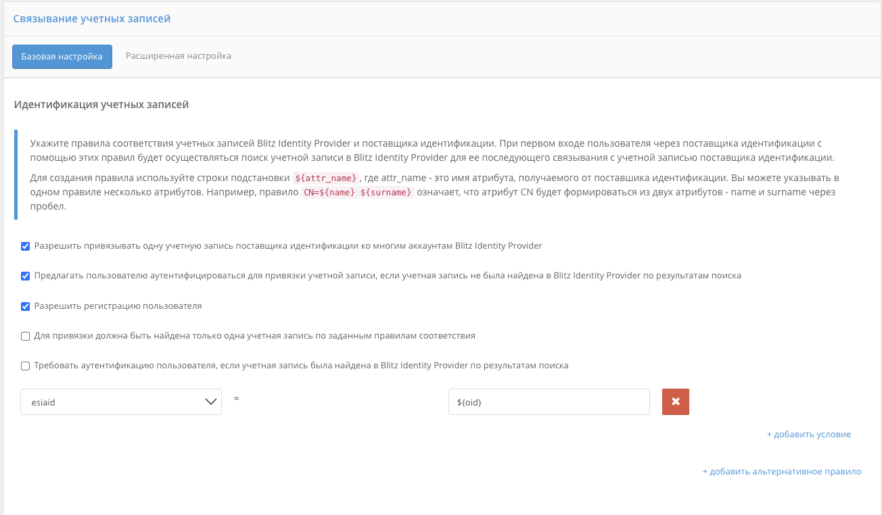Click the equals sign between rule fields

point(237,399)
